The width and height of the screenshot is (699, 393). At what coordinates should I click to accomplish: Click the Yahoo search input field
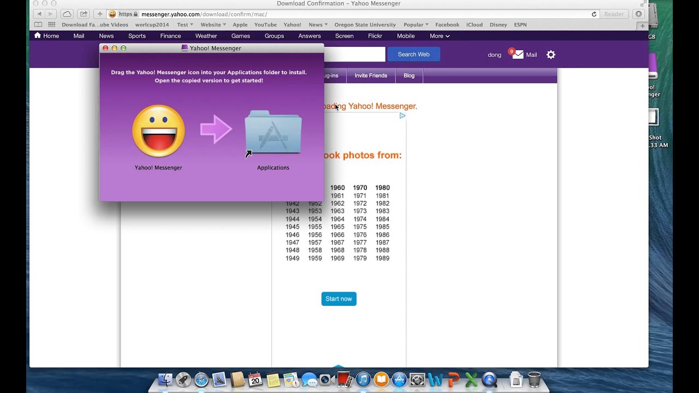coord(354,54)
